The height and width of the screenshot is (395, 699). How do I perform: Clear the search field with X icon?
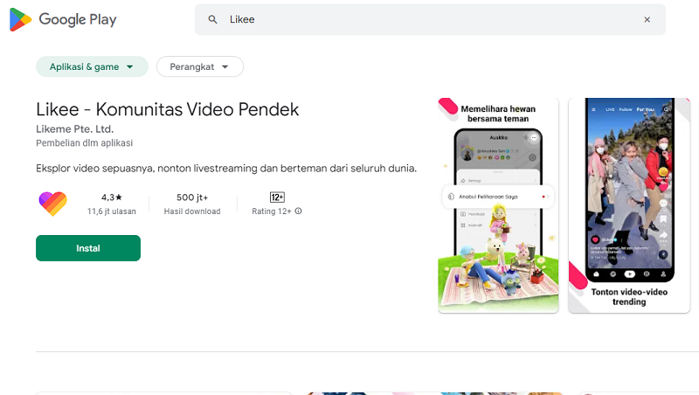647,19
